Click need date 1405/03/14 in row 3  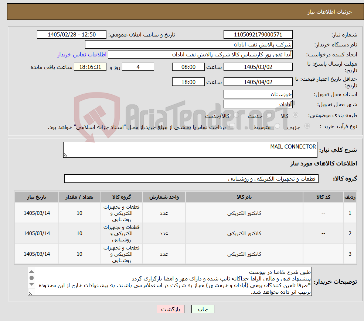(x=37, y=254)
